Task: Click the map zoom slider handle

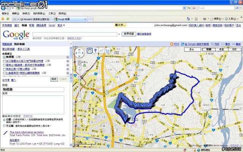Action: 79,78
